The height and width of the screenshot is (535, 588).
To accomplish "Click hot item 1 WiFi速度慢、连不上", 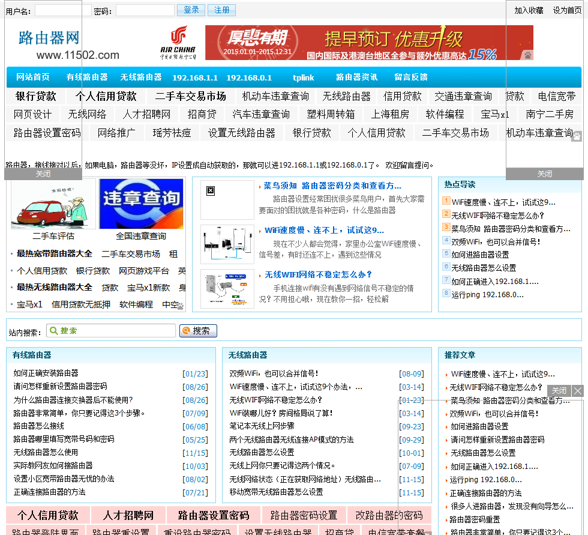I will click(503, 202).
